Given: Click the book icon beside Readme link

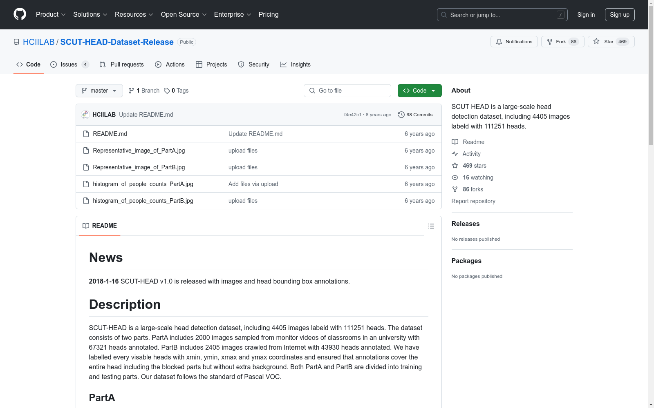Looking at the screenshot, I should [x=455, y=142].
